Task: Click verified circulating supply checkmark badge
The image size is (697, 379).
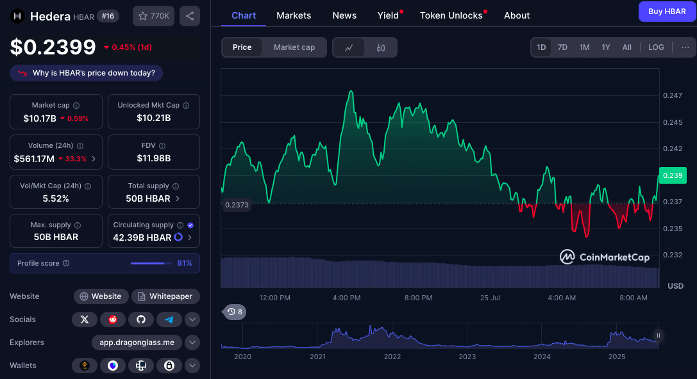Action: pyautogui.click(x=190, y=225)
